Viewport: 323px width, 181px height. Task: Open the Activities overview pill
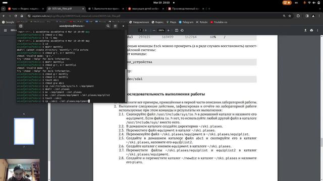point(5,3)
